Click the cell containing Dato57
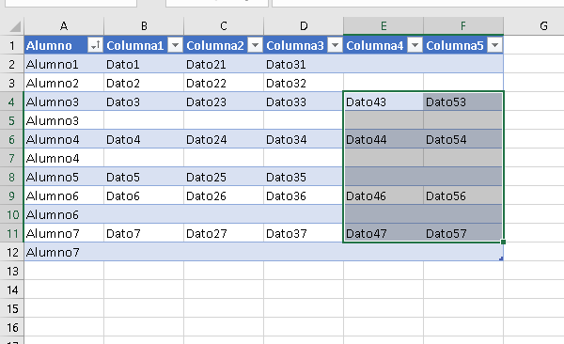 pyautogui.click(x=463, y=233)
